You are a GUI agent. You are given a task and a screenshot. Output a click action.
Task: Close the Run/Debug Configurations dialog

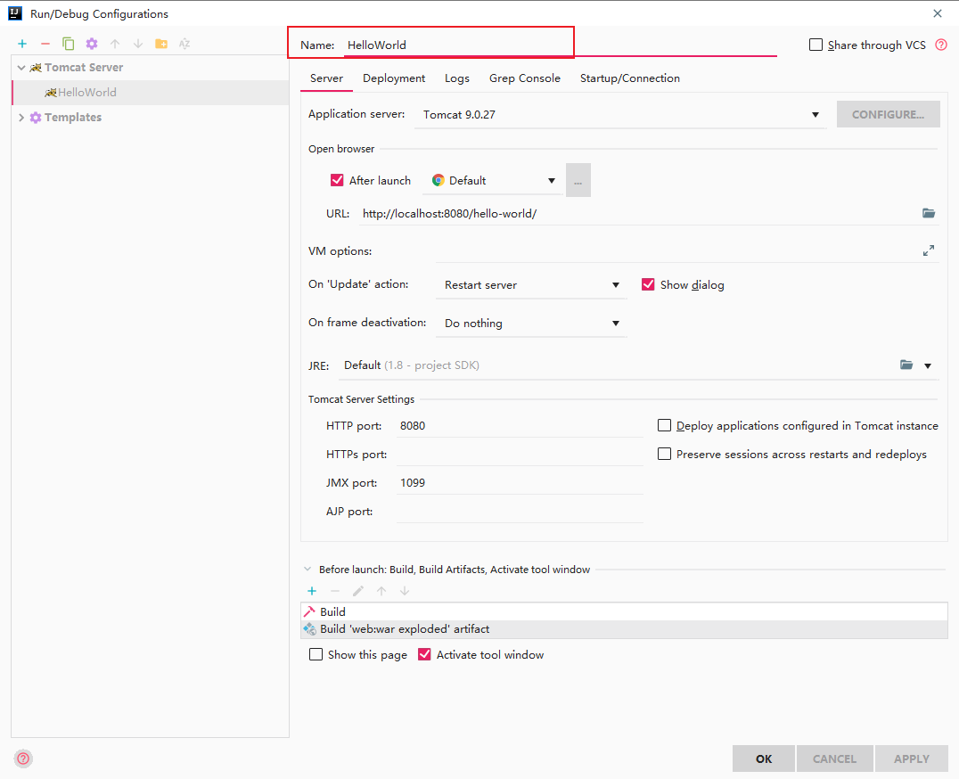tap(938, 13)
